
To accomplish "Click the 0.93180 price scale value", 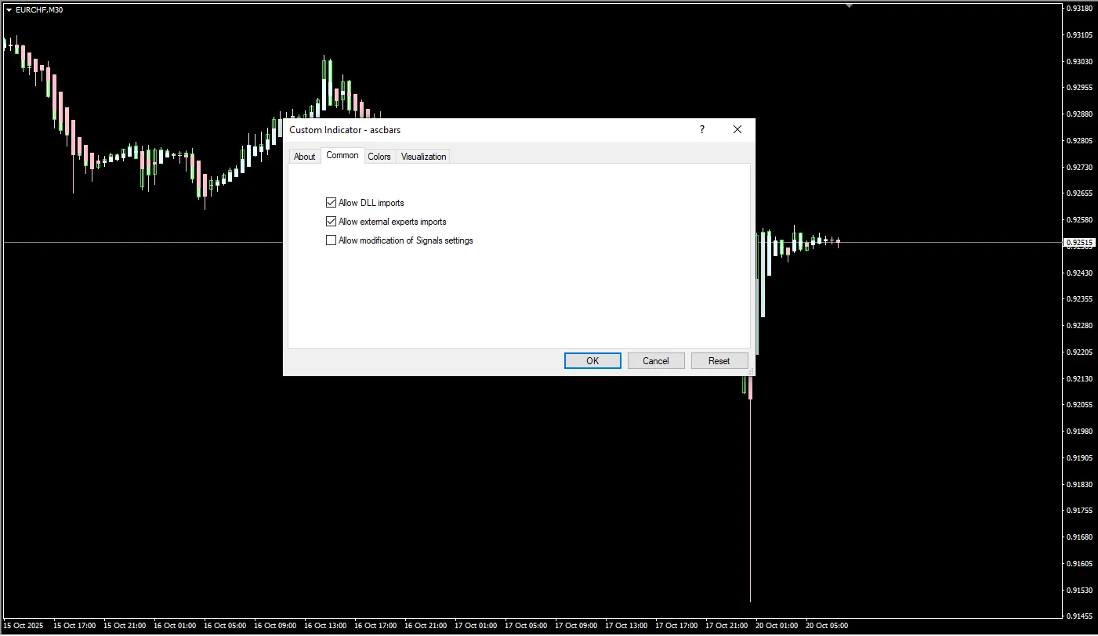I will point(1081,9).
